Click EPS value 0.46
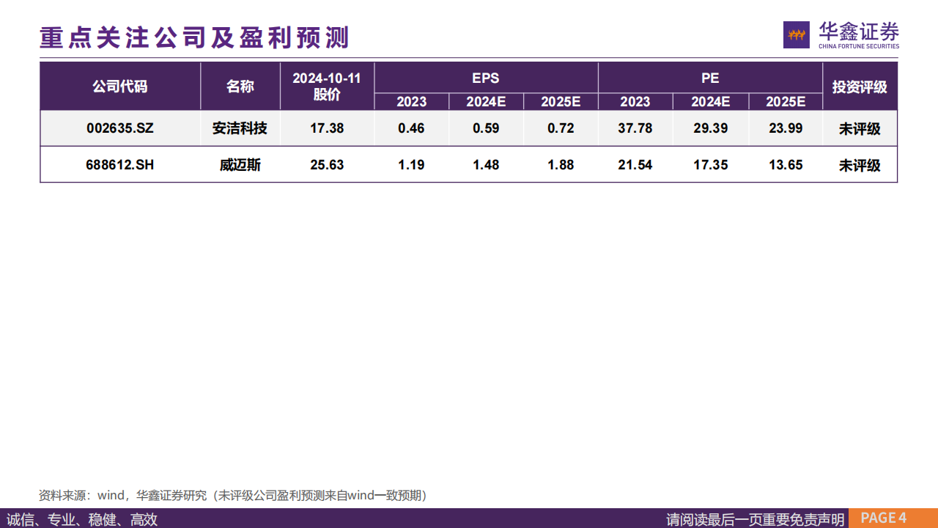Viewport: 938px width, 528px height. click(x=411, y=128)
